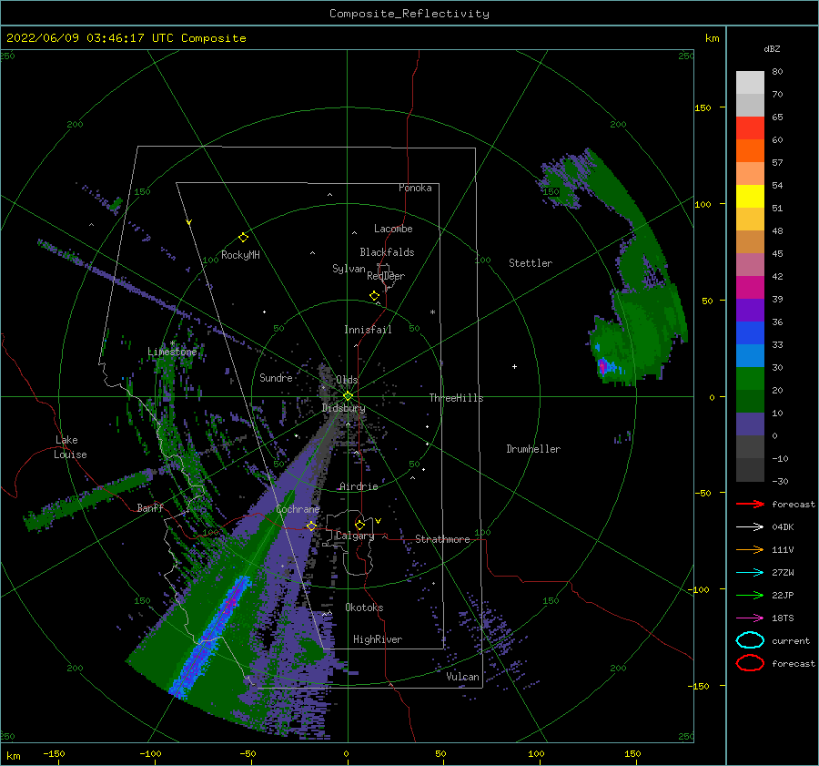Click the red forecast arrow in legend
Screen dimensions: 819x766
point(750,504)
